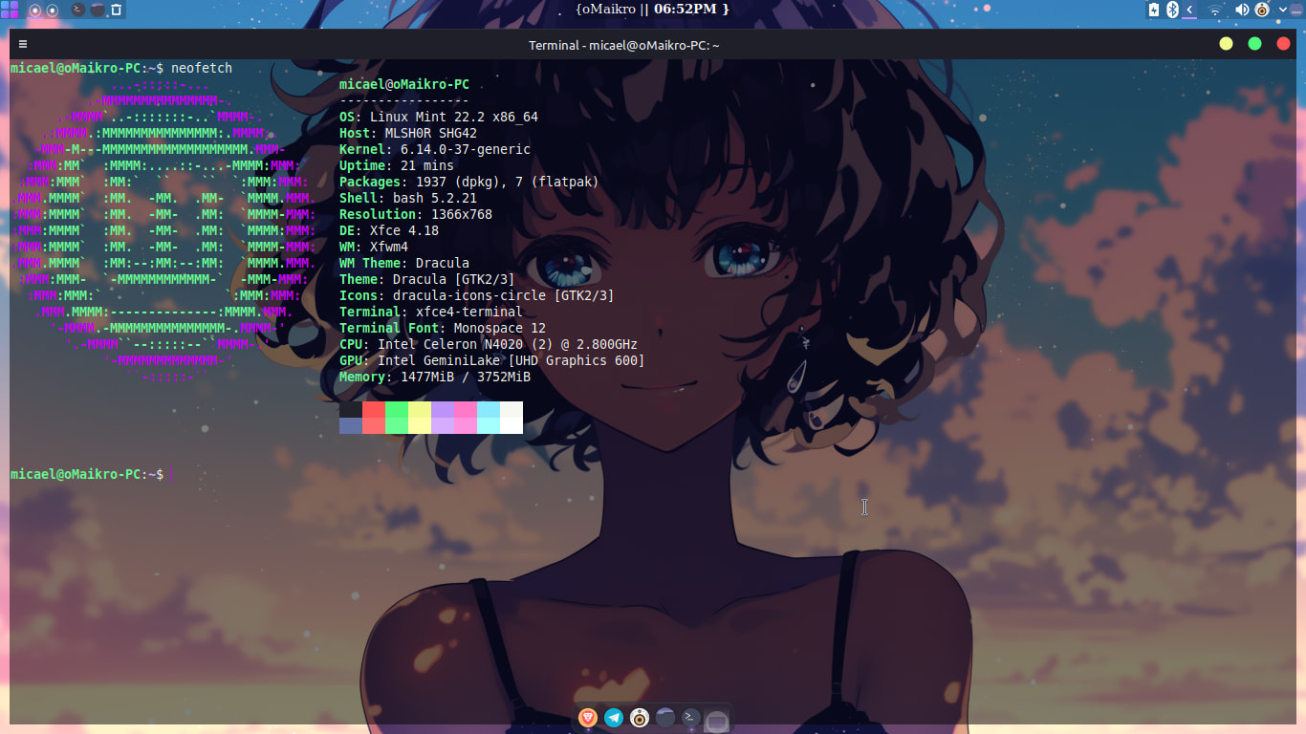Viewport: 1306px width, 734px height.
Task: Launch terminal from the top panel launcher
Action: coord(78,10)
